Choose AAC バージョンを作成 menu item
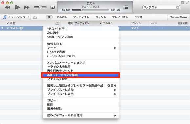Image resolution: width=190 pixels, height=124 pixels. coord(81,75)
